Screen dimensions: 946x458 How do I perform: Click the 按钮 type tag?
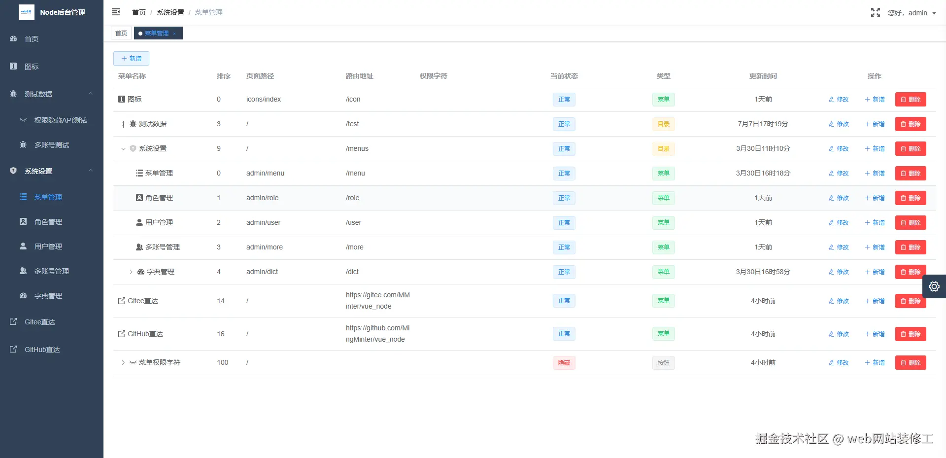point(663,363)
